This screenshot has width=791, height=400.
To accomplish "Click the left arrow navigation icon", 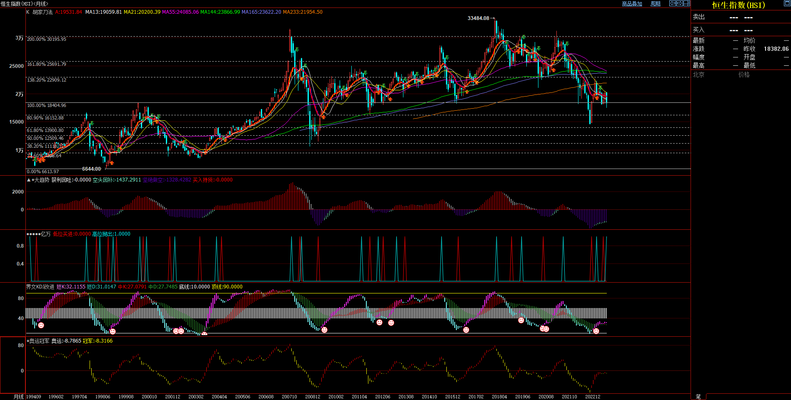I will 673,3.
